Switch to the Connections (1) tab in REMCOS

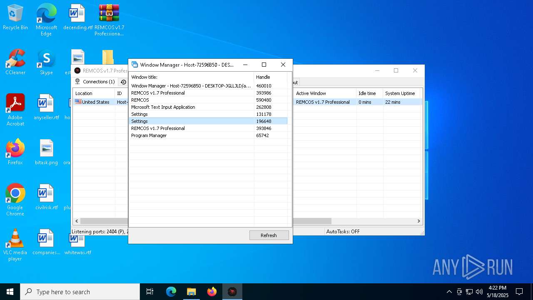pyautogui.click(x=95, y=82)
